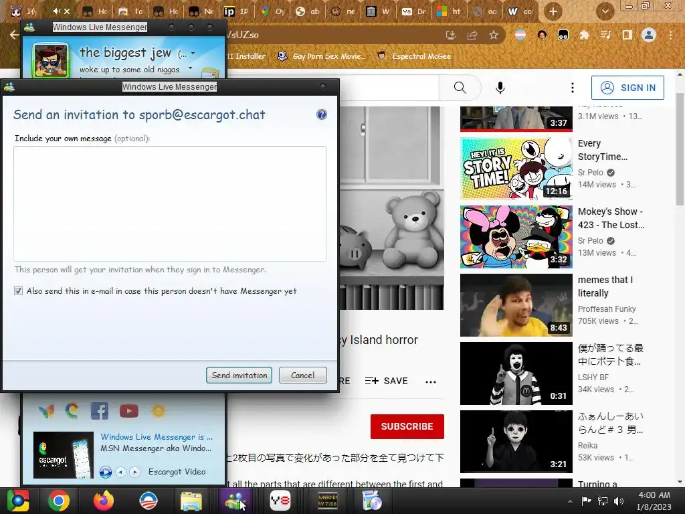685x514 pixels.
Task: Toggle Chrome side panel
Action: pyautogui.click(x=627, y=35)
